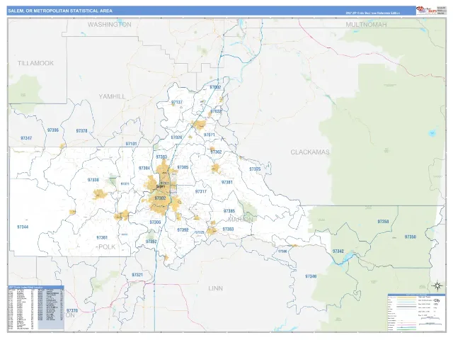453x340 pixels.
Task: Click the compass rose icon
Action: point(437,286)
